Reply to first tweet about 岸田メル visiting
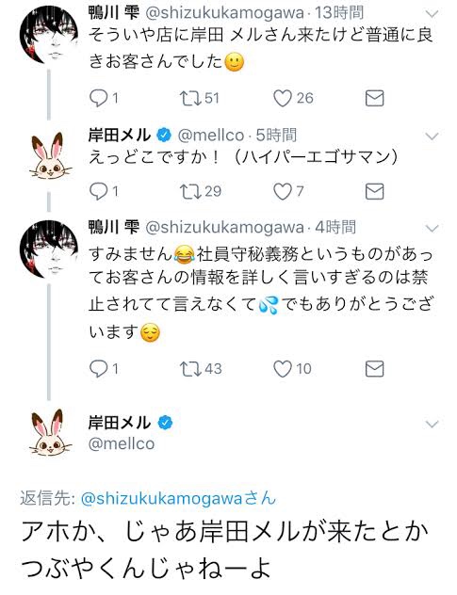 (99, 98)
